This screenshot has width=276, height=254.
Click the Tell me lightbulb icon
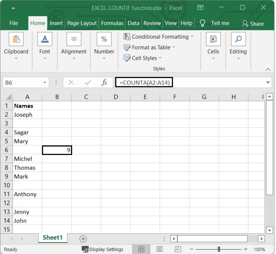[x=202, y=23]
